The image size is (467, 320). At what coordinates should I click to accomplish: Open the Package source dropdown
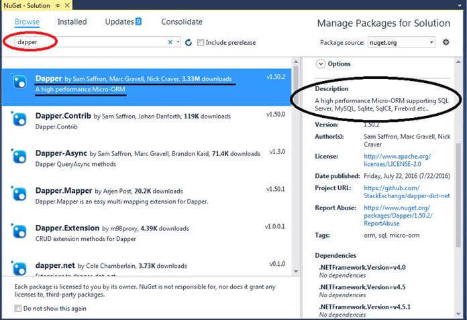401,42
